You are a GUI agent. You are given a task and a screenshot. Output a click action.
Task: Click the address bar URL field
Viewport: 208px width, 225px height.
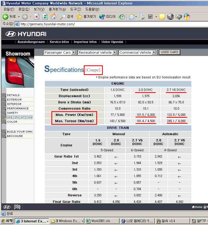111,24
